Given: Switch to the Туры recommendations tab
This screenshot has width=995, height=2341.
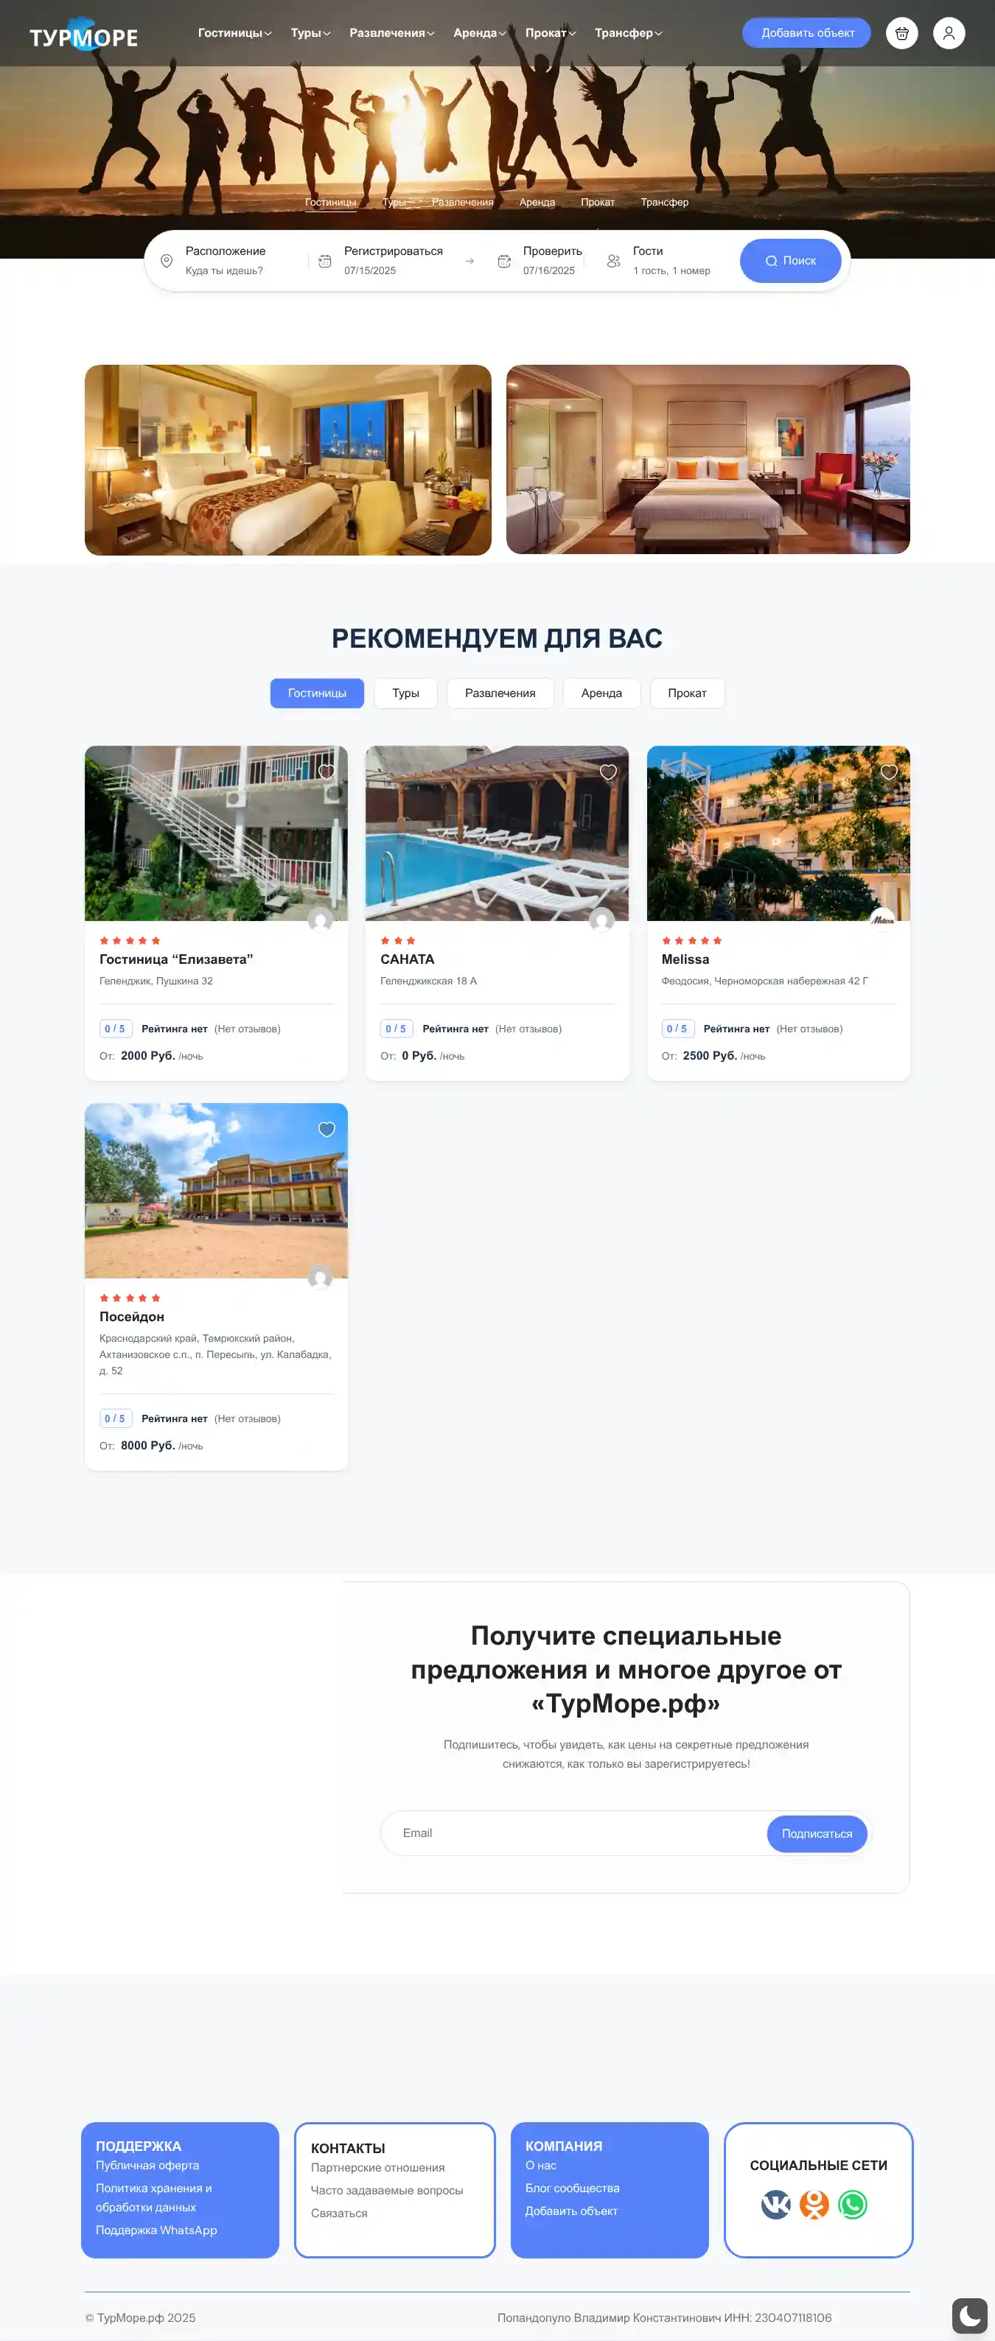Looking at the screenshot, I should click(x=405, y=693).
